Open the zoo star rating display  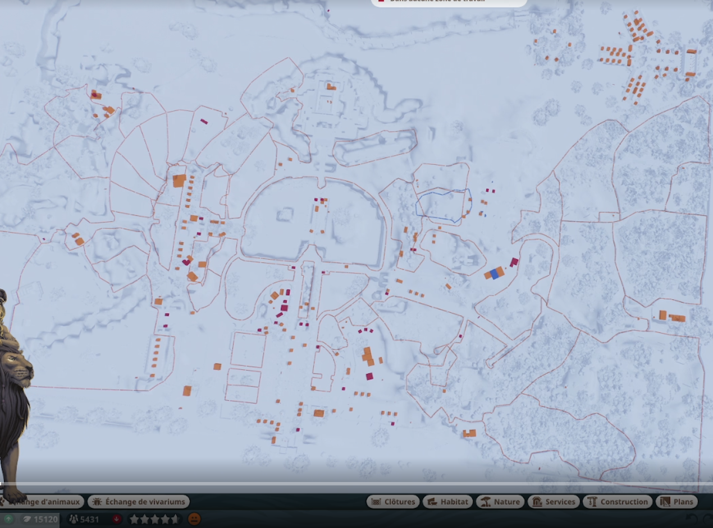pyautogui.click(x=154, y=519)
